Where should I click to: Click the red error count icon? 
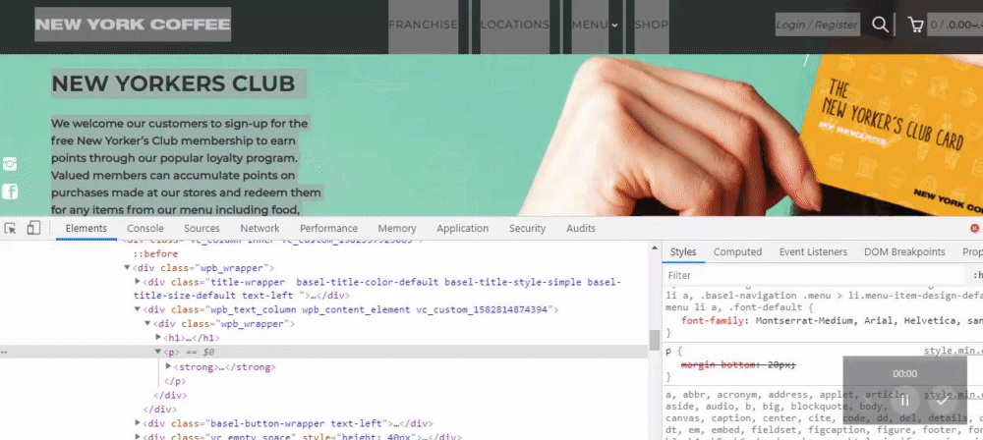click(975, 228)
